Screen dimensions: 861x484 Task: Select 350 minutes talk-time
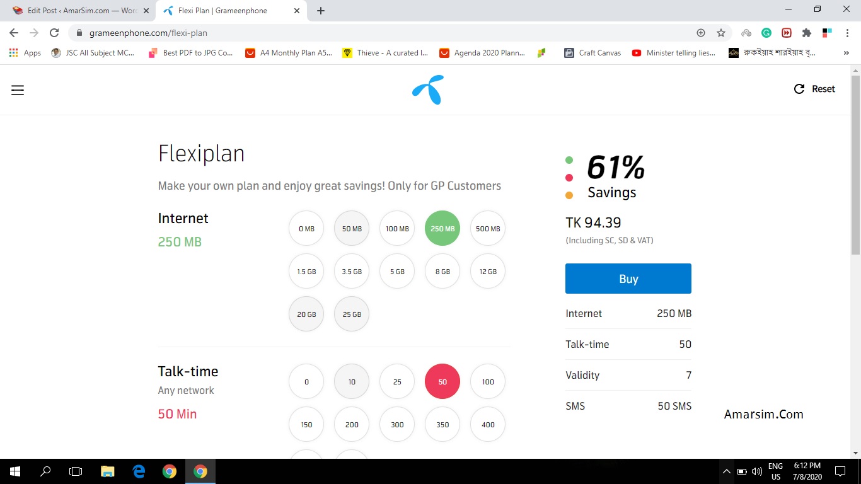pos(442,424)
